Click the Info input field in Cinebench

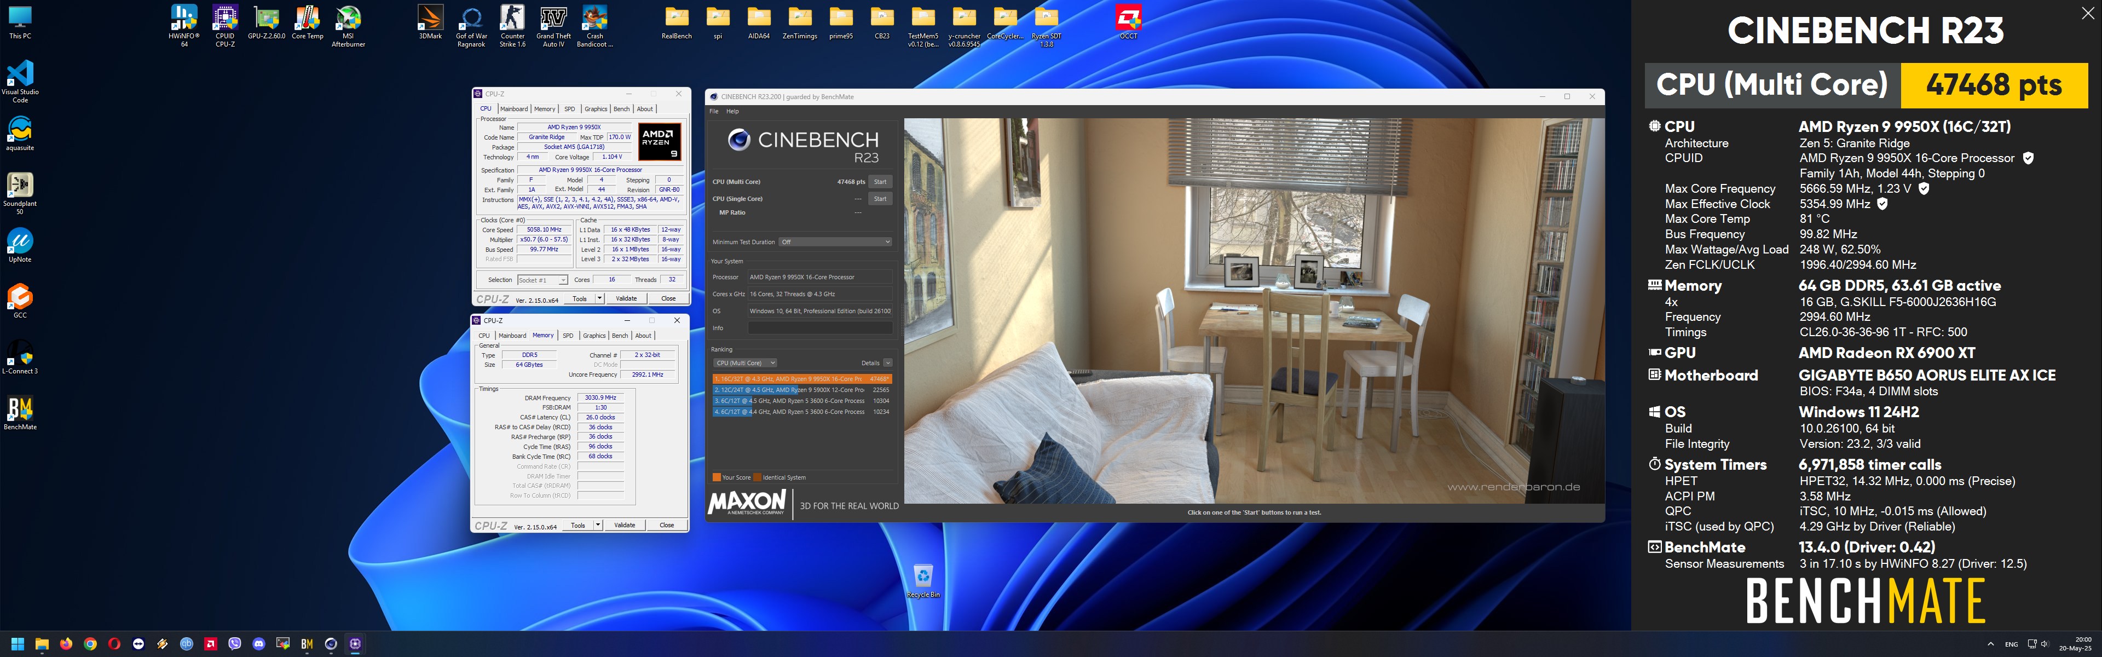click(x=820, y=328)
